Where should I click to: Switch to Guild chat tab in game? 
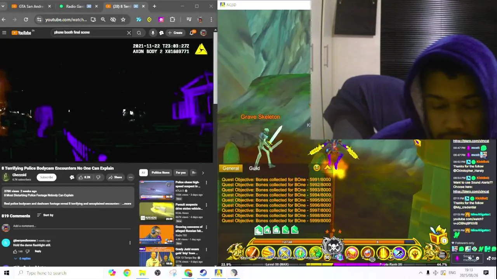(x=254, y=168)
